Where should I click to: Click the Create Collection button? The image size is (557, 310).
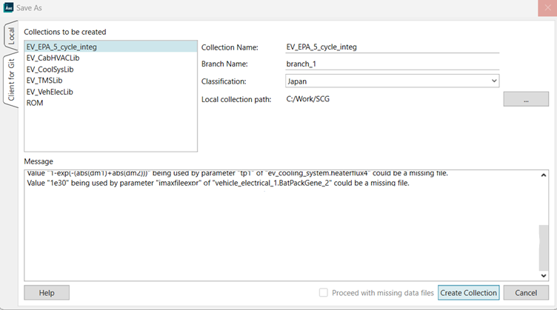(468, 293)
